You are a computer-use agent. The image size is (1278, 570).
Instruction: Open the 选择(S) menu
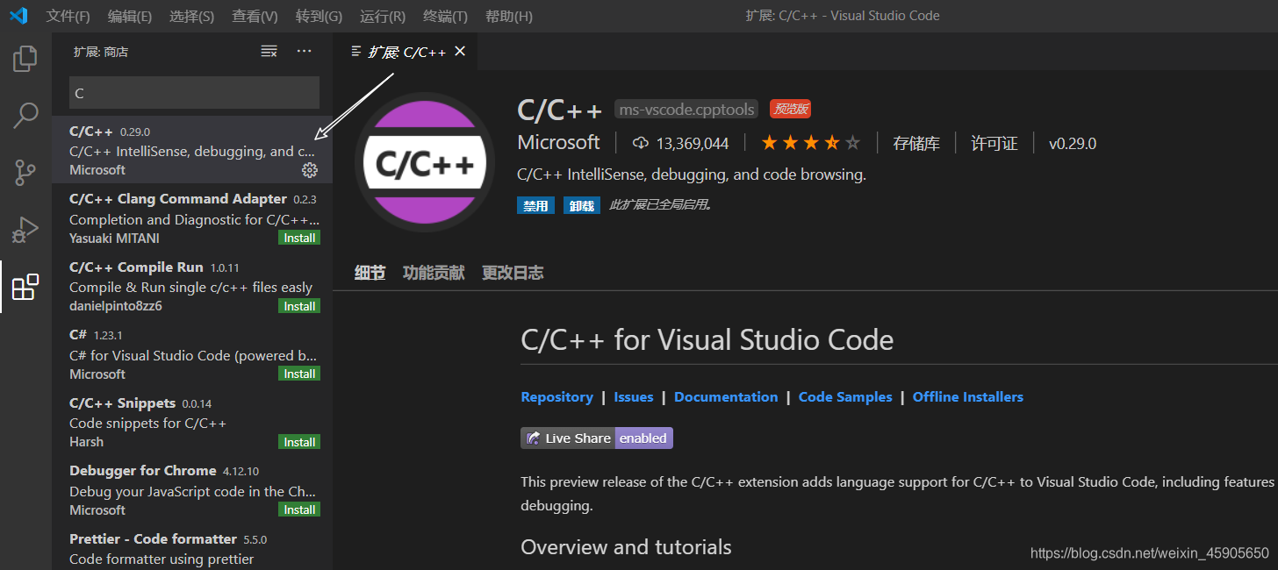pyautogui.click(x=191, y=16)
